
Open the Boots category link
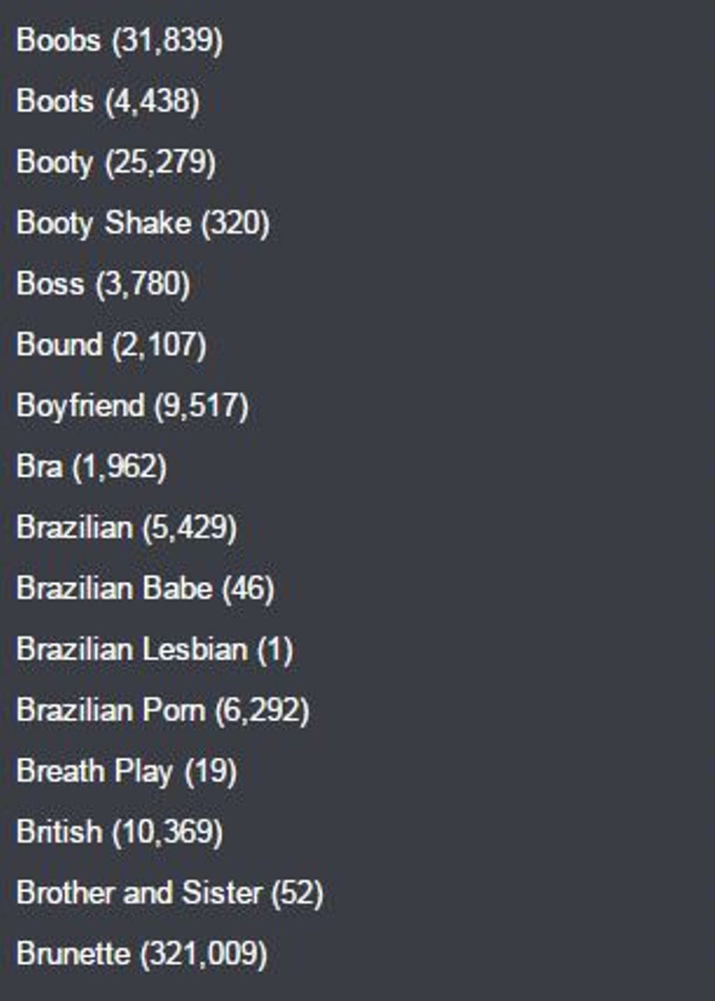[x=108, y=101]
